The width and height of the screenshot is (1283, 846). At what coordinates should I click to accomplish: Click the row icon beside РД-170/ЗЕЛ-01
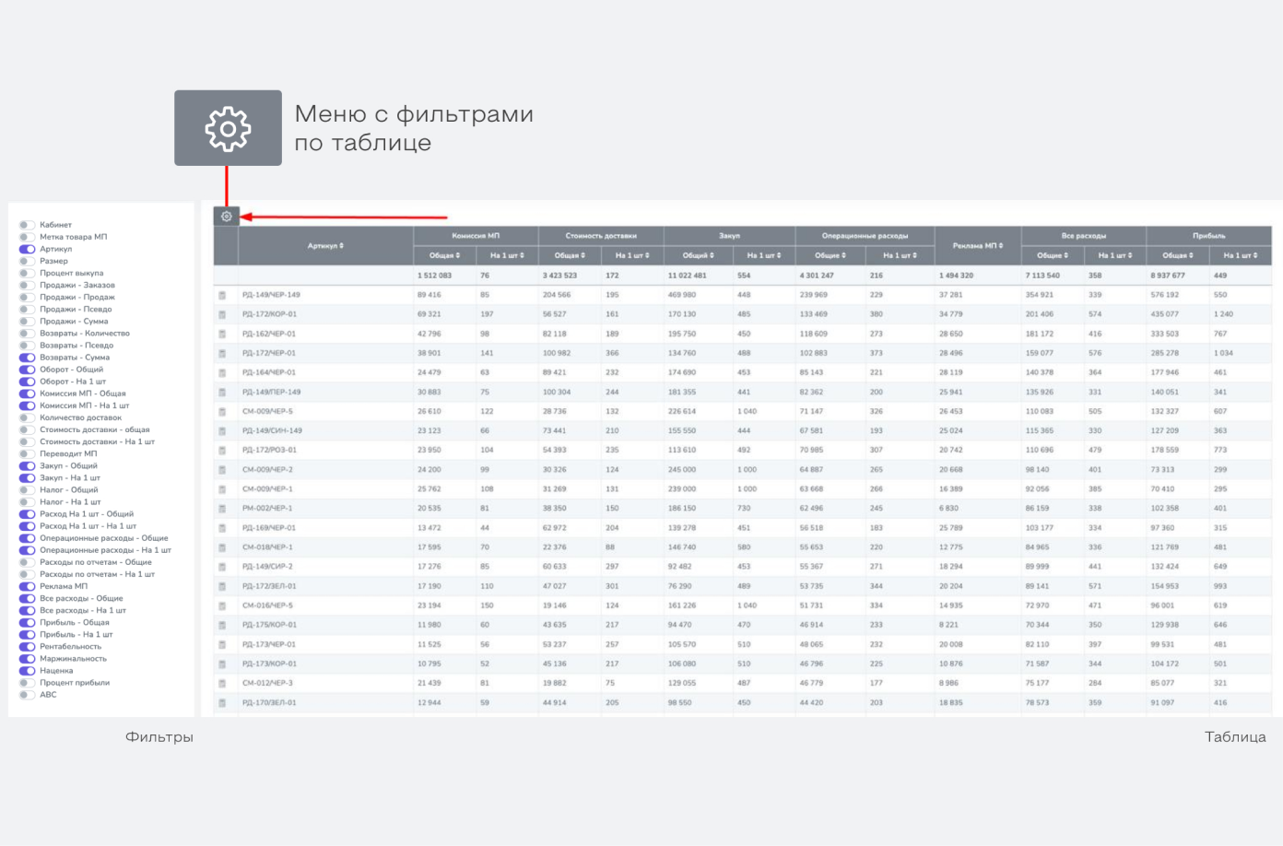coord(222,703)
